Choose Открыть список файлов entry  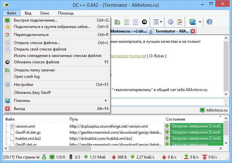(x=56, y=43)
